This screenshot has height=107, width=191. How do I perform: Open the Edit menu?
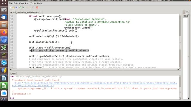pyautogui.click(x=16, y=3)
